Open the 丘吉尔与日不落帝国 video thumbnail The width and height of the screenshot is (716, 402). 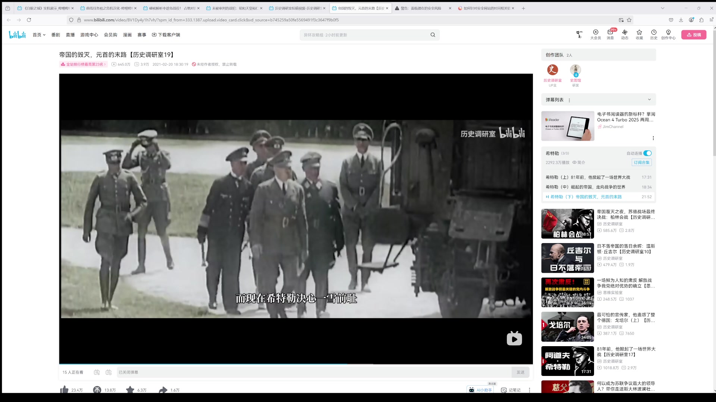click(568, 258)
